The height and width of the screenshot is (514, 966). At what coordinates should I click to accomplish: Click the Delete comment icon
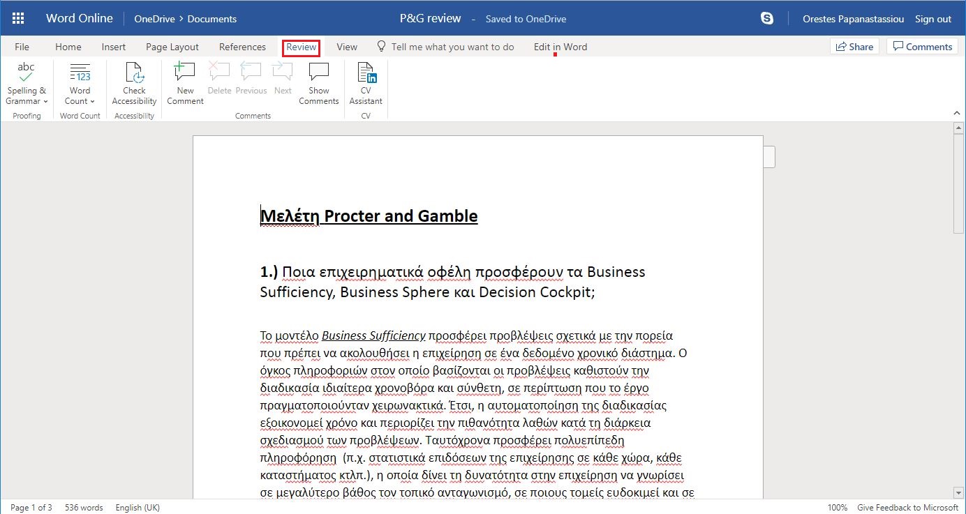tap(219, 84)
